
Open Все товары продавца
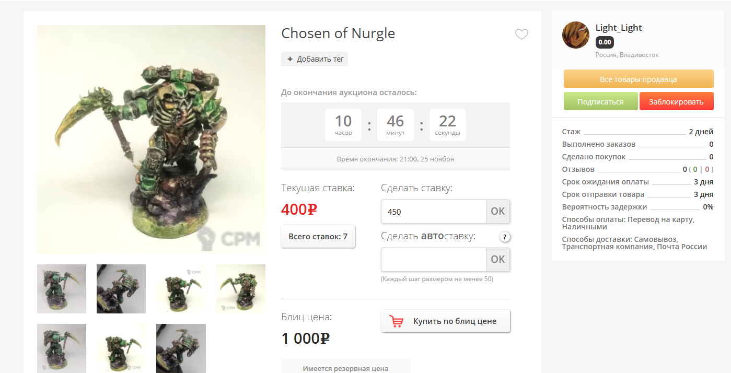click(639, 79)
